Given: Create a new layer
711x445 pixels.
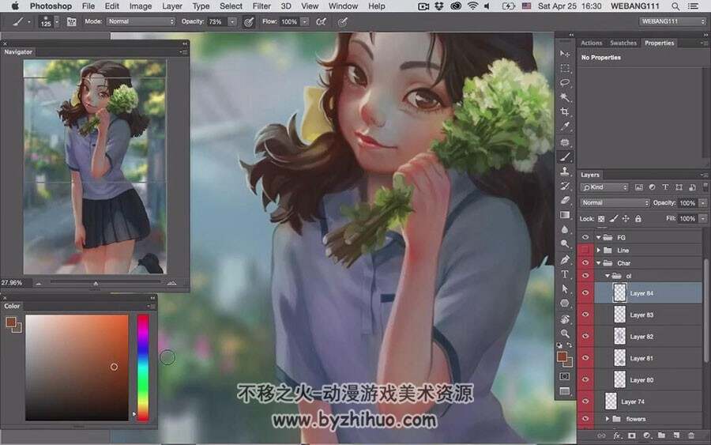Looking at the screenshot, I should pyautogui.click(x=676, y=436).
